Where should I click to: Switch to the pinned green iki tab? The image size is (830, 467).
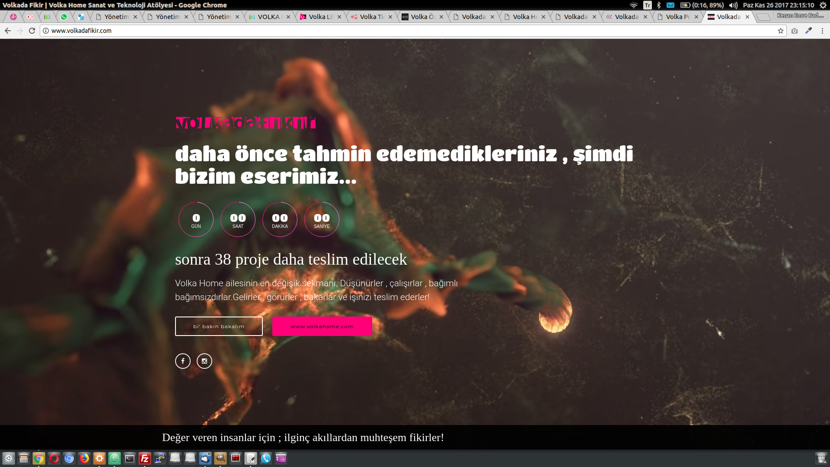click(x=47, y=17)
